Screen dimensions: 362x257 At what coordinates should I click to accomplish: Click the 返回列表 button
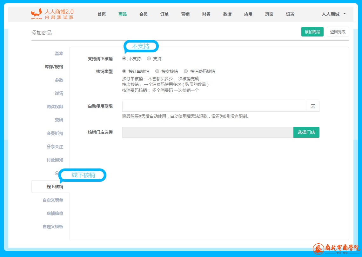(338, 32)
